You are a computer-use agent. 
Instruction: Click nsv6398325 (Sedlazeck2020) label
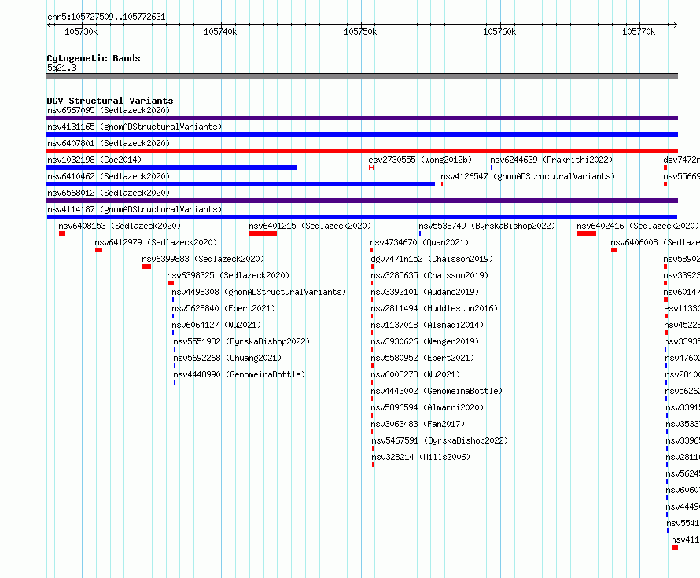pyautogui.click(x=228, y=275)
